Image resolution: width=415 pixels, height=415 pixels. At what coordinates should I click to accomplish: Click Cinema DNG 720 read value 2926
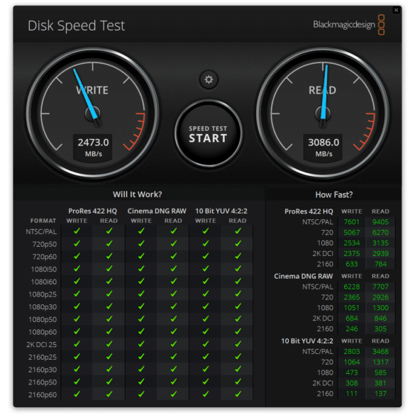coord(380,297)
